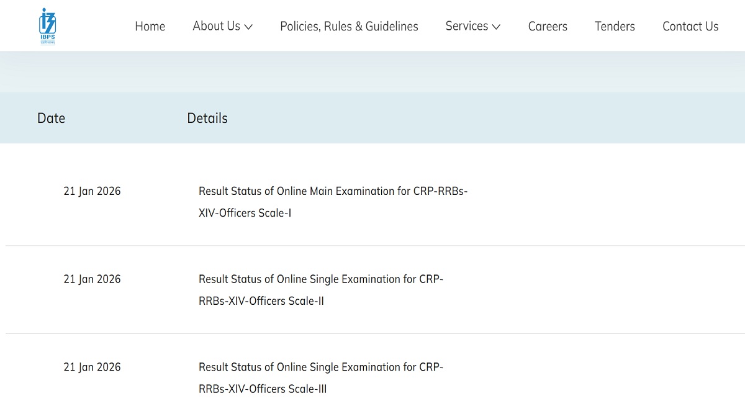Navigate to the Tenders section
Screen dimensions: 745x419
(x=615, y=26)
